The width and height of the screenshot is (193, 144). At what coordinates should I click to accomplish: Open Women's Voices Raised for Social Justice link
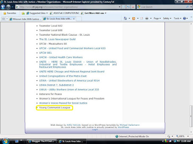[63, 103]
